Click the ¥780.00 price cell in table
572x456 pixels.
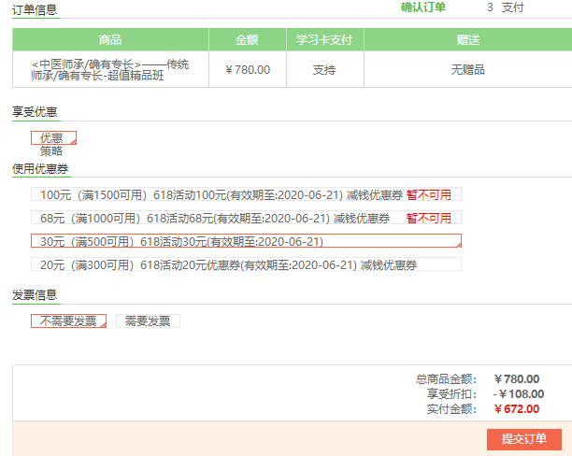pos(248,70)
